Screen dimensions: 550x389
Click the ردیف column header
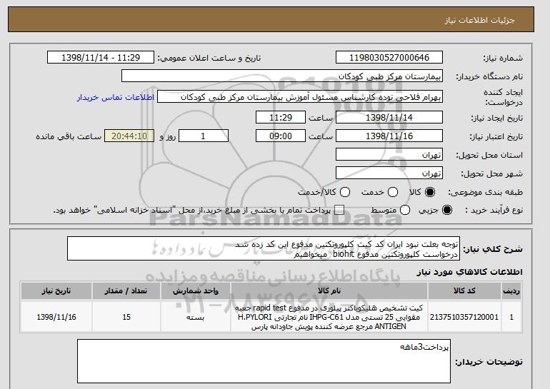coord(511,291)
